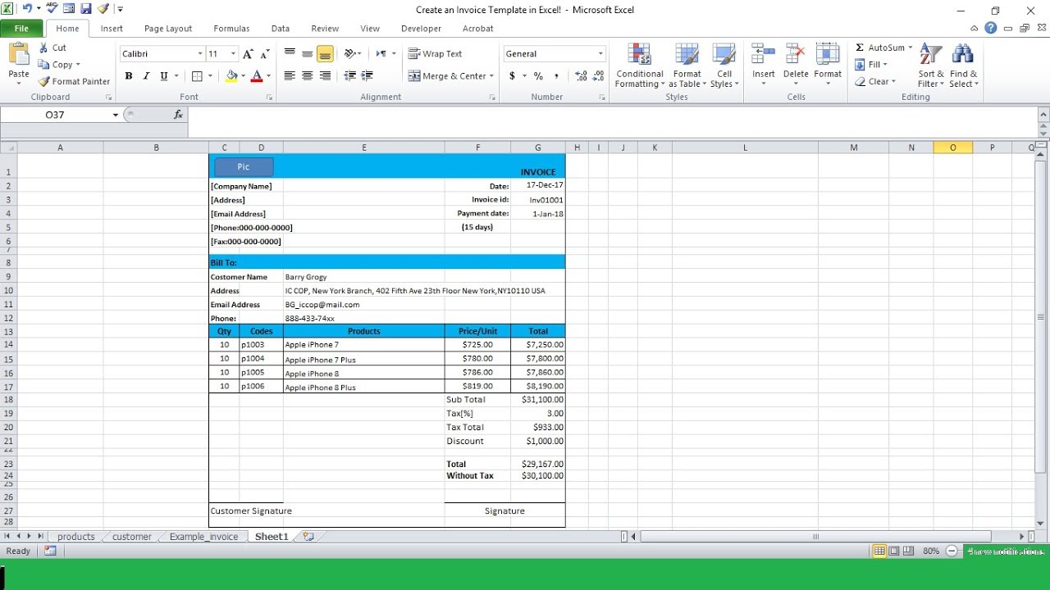Open the General number format dropdown
The width and height of the screenshot is (1050, 590).
tap(600, 54)
